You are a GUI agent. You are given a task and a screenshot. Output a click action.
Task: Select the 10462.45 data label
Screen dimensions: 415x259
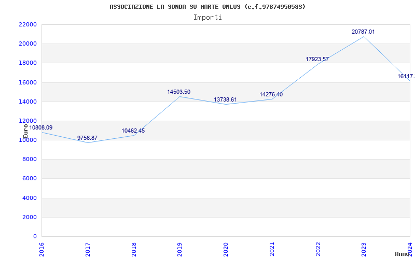tap(133, 131)
